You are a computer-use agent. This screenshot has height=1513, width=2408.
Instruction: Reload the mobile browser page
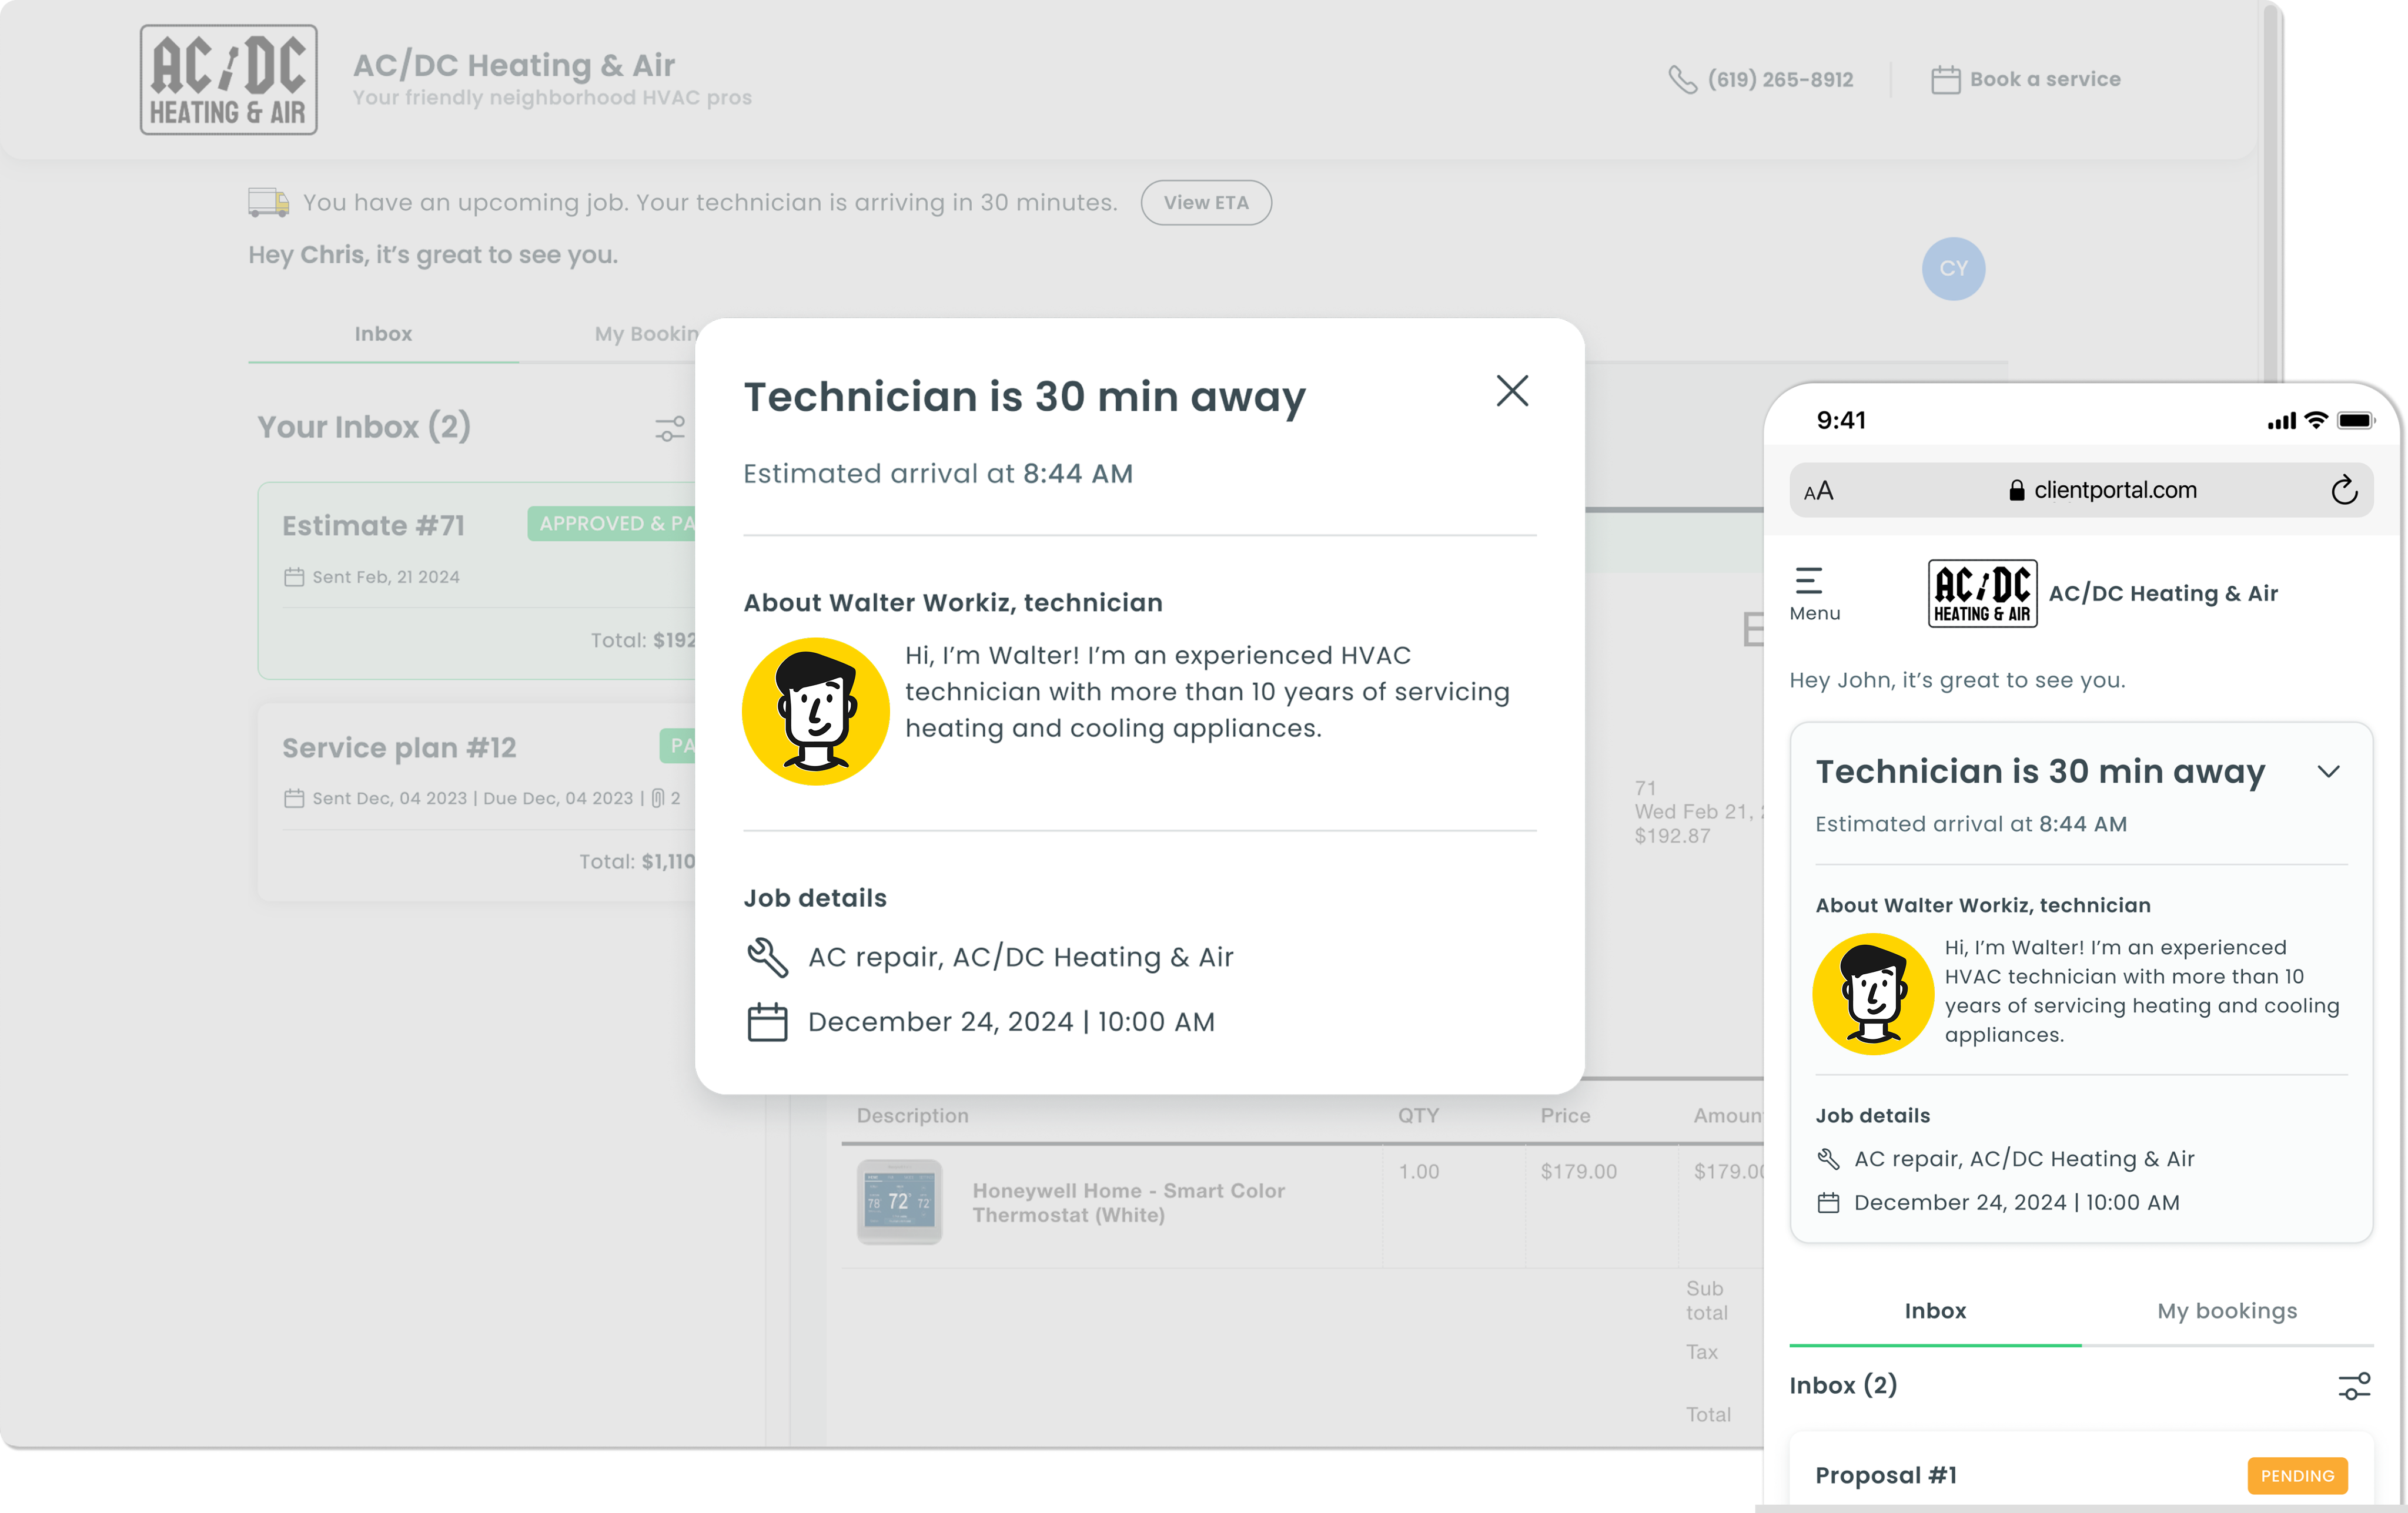(2344, 491)
